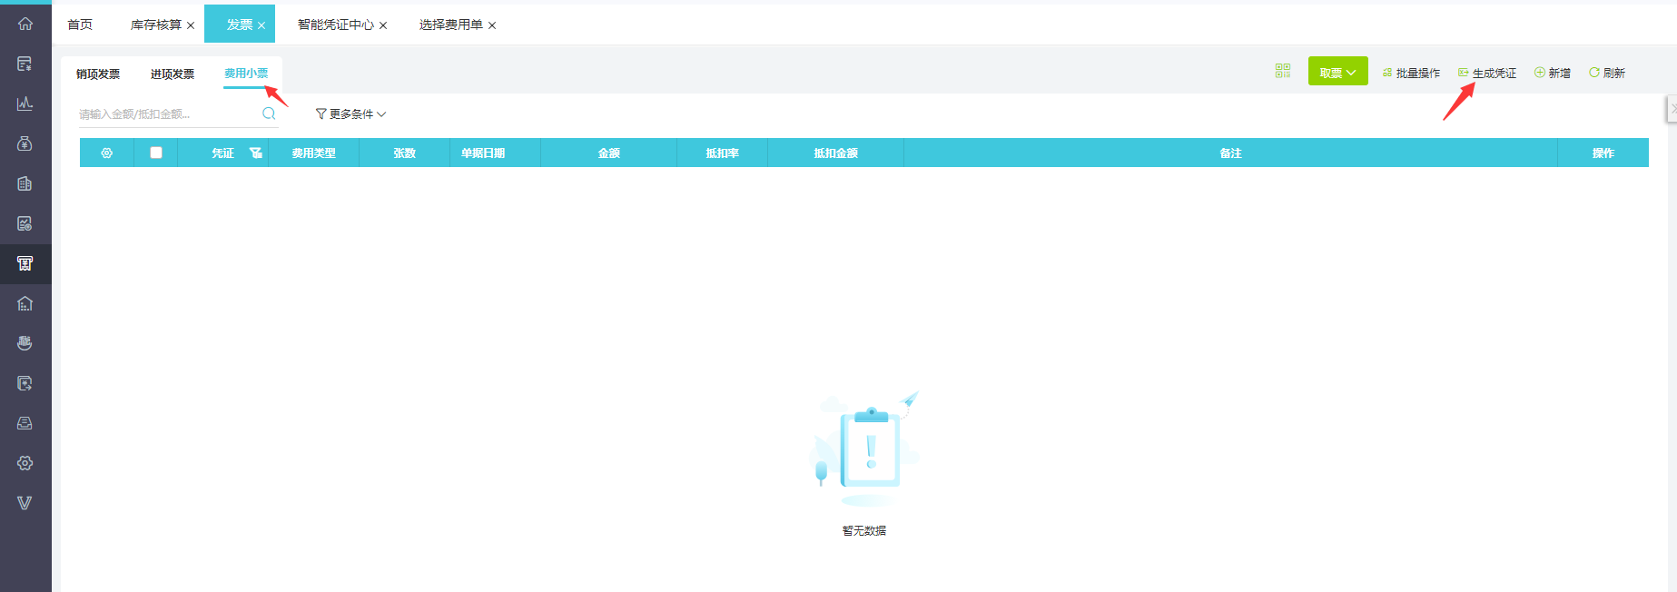This screenshot has width=1677, height=592.
Task: Click the 生成凭证 button
Action: click(x=1487, y=74)
